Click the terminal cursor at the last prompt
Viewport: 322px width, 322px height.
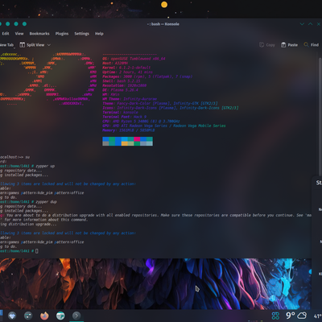[x=37, y=251]
